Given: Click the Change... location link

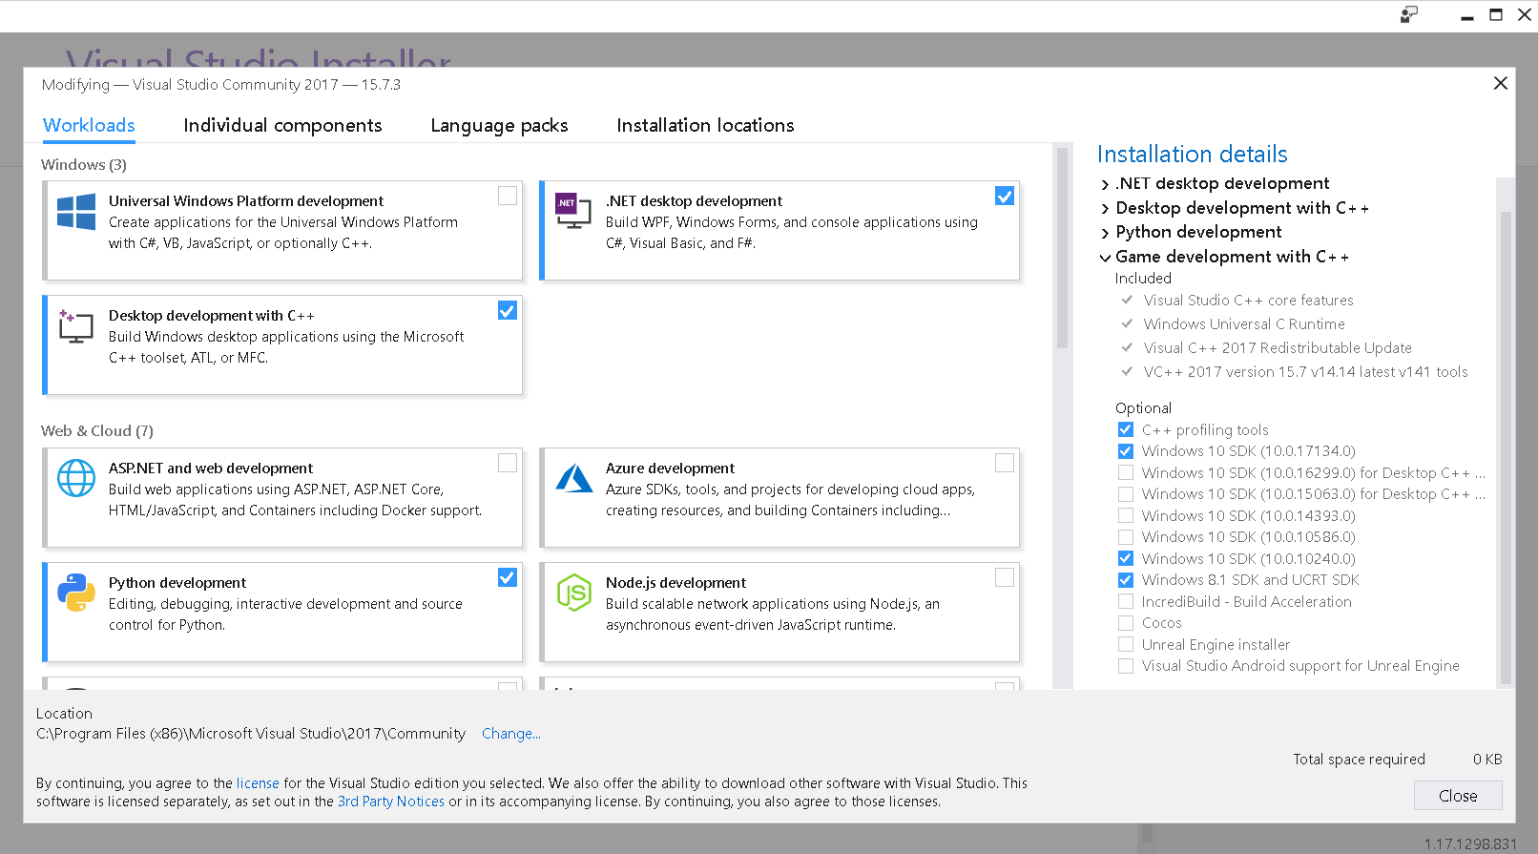Looking at the screenshot, I should (x=510, y=734).
